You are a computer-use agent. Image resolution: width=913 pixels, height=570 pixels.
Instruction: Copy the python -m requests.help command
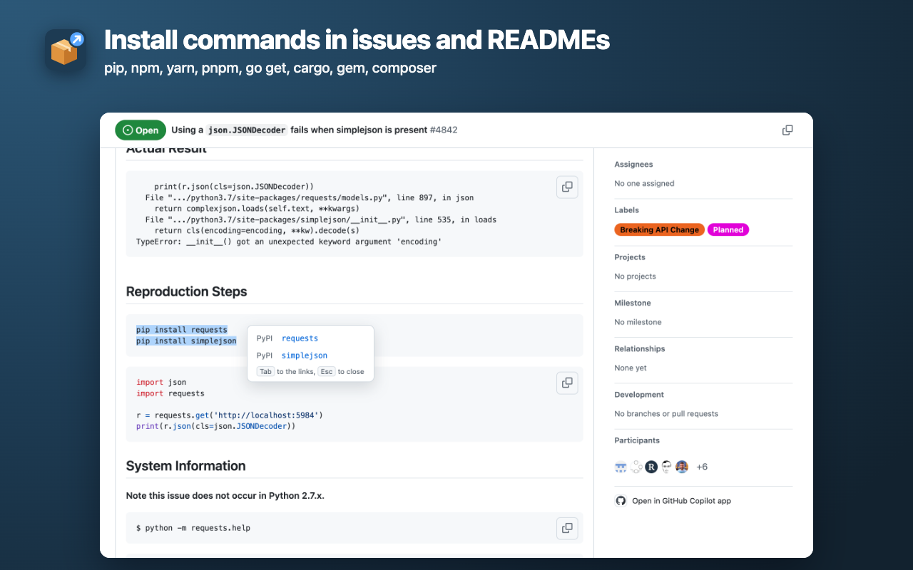[x=567, y=528]
